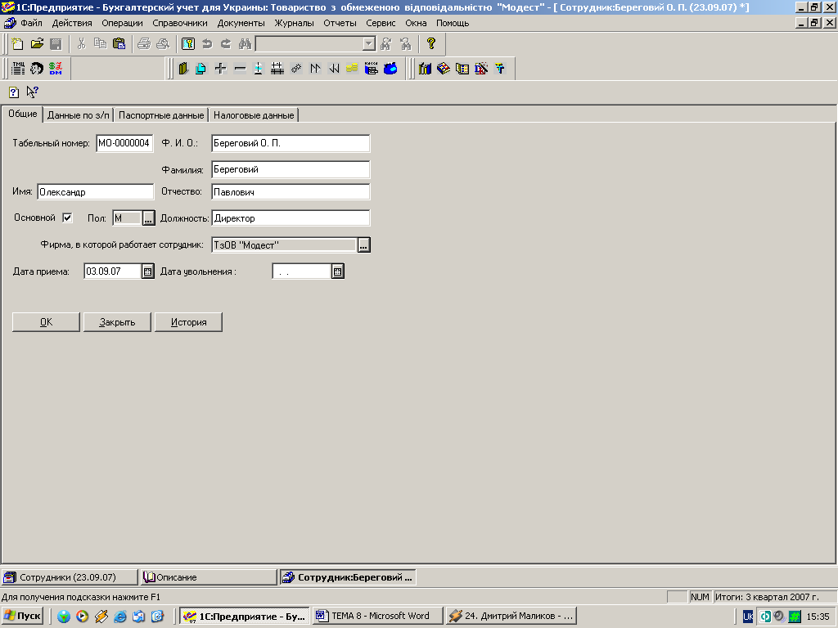
Task: Open the Отчеты menu
Action: pos(340,23)
